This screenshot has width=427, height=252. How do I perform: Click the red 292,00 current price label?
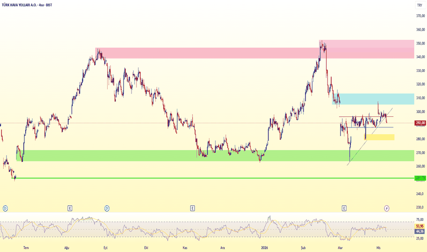[420, 123]
